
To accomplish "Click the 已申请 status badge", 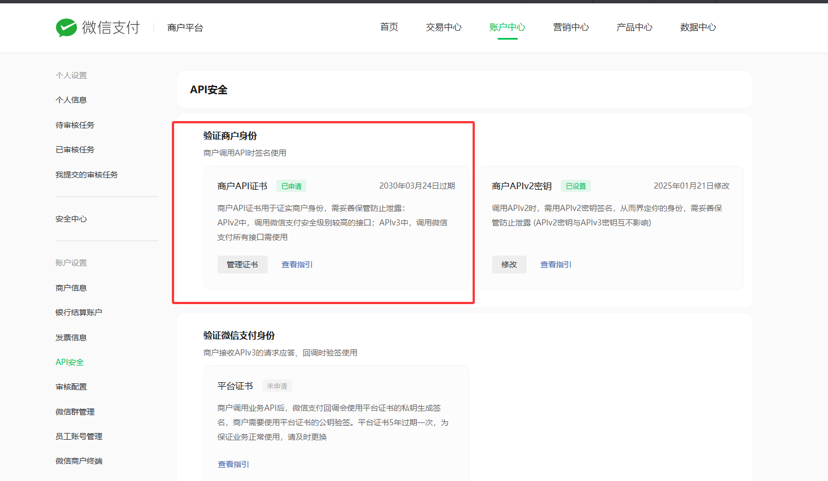I will click(291, 186).
